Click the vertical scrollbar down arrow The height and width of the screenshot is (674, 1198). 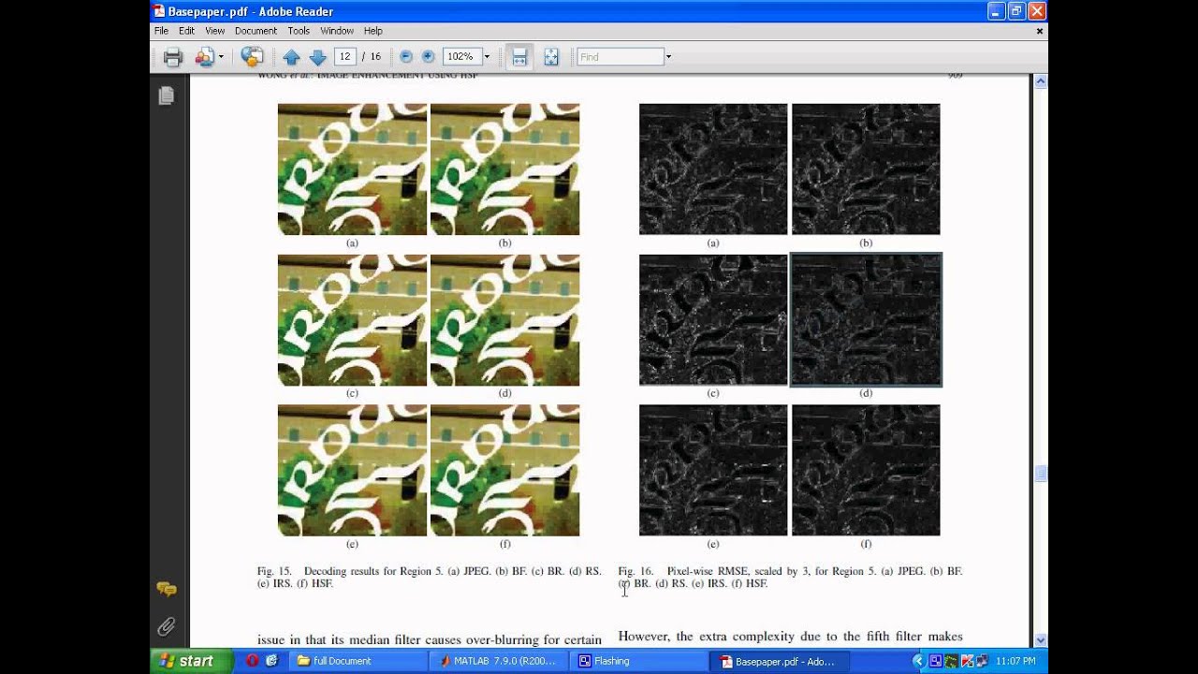click(1041, 640)
